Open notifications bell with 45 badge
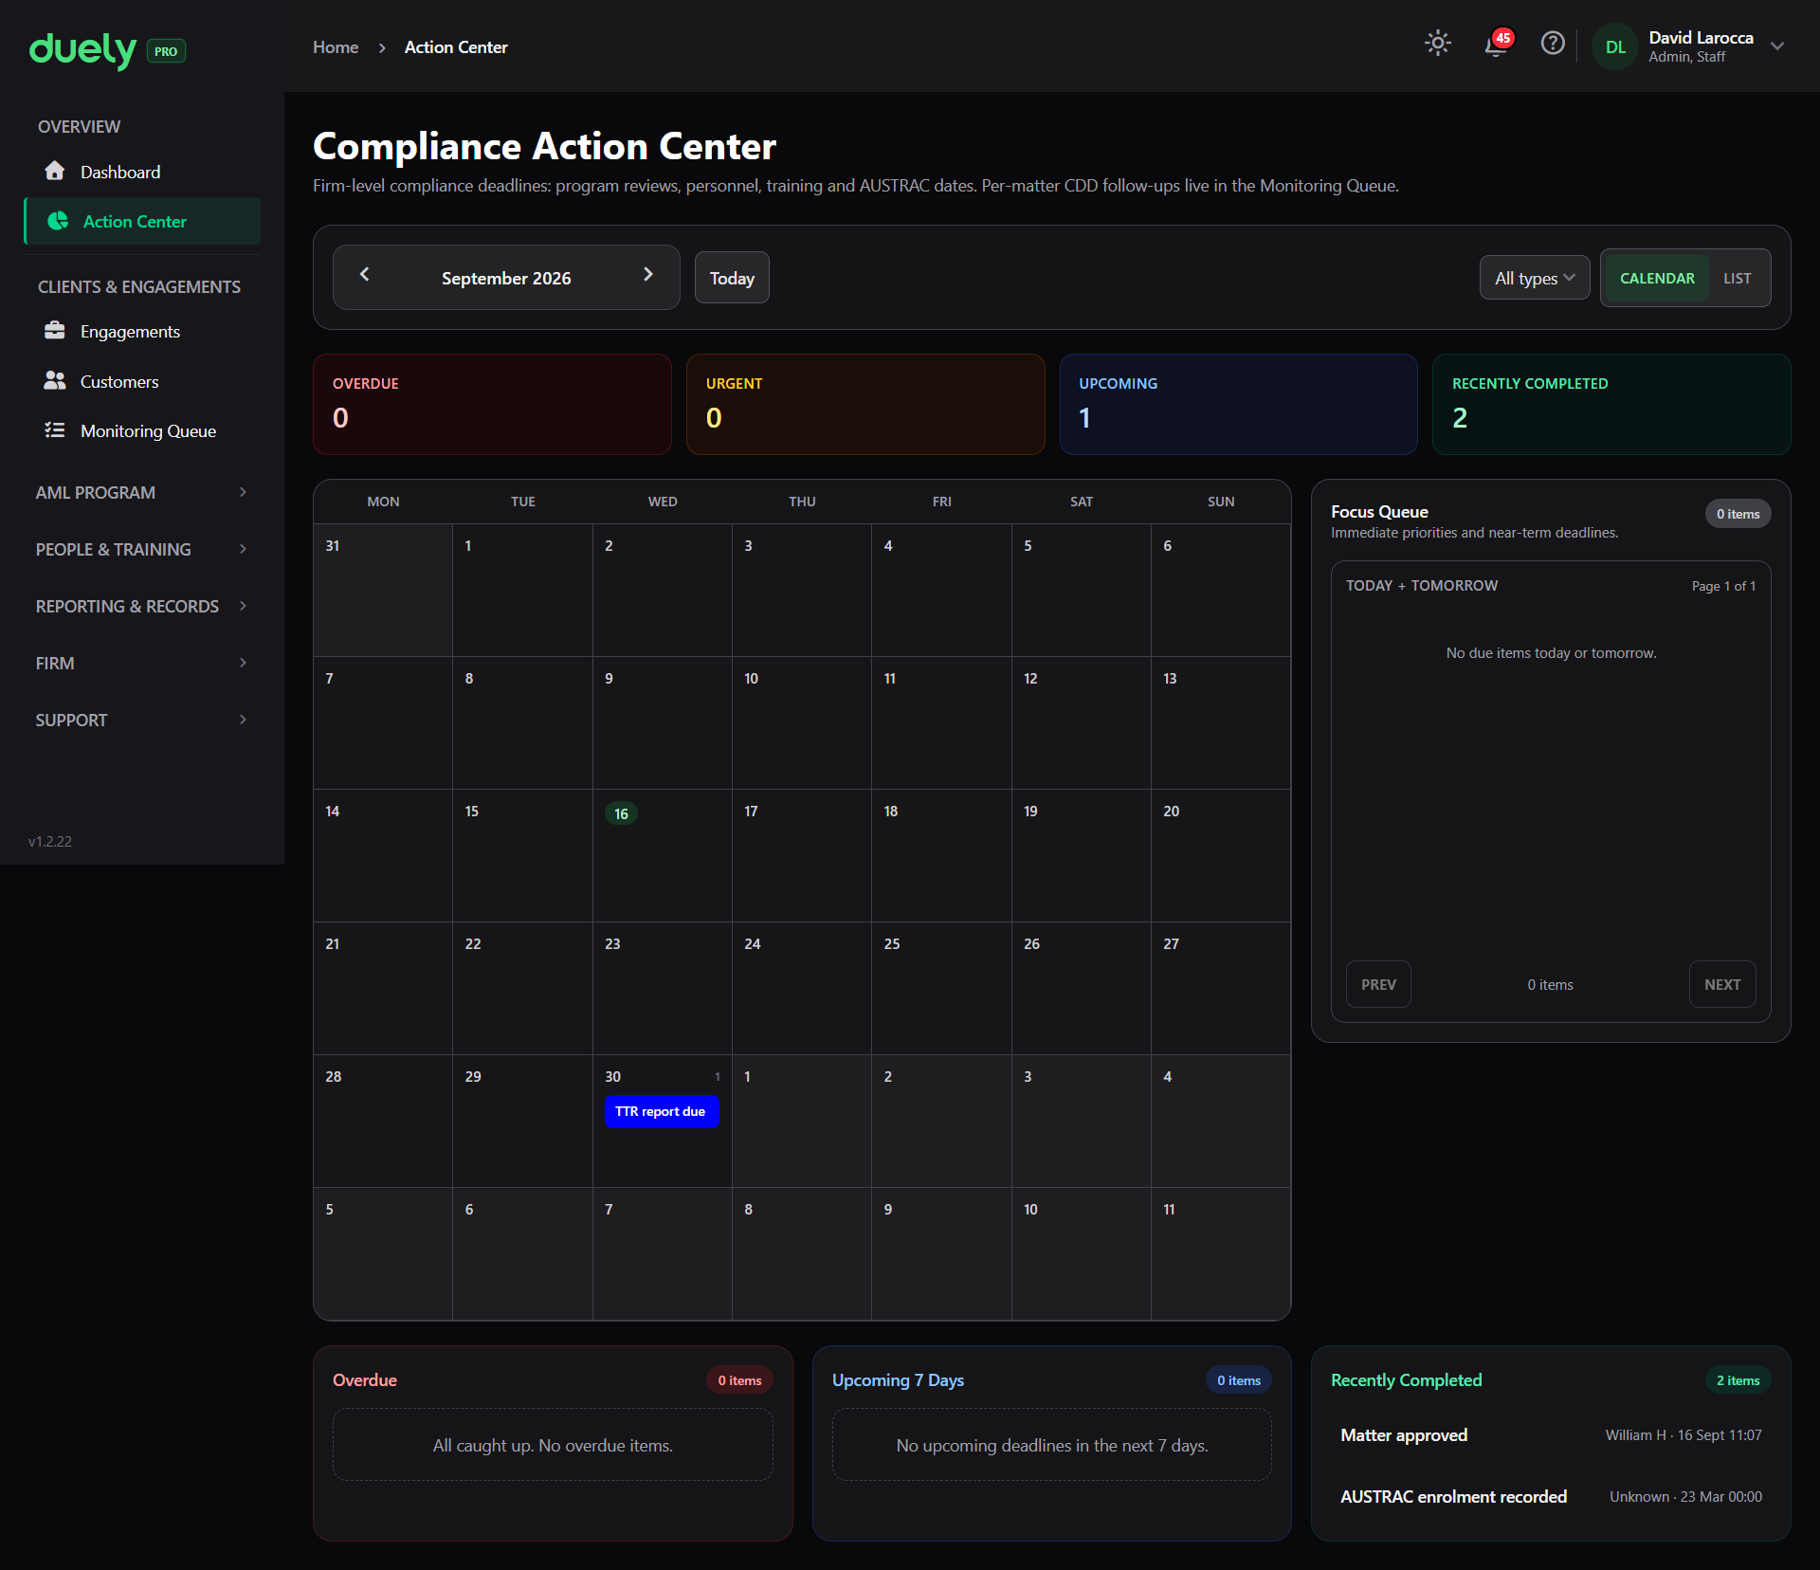 [1498, 43]
